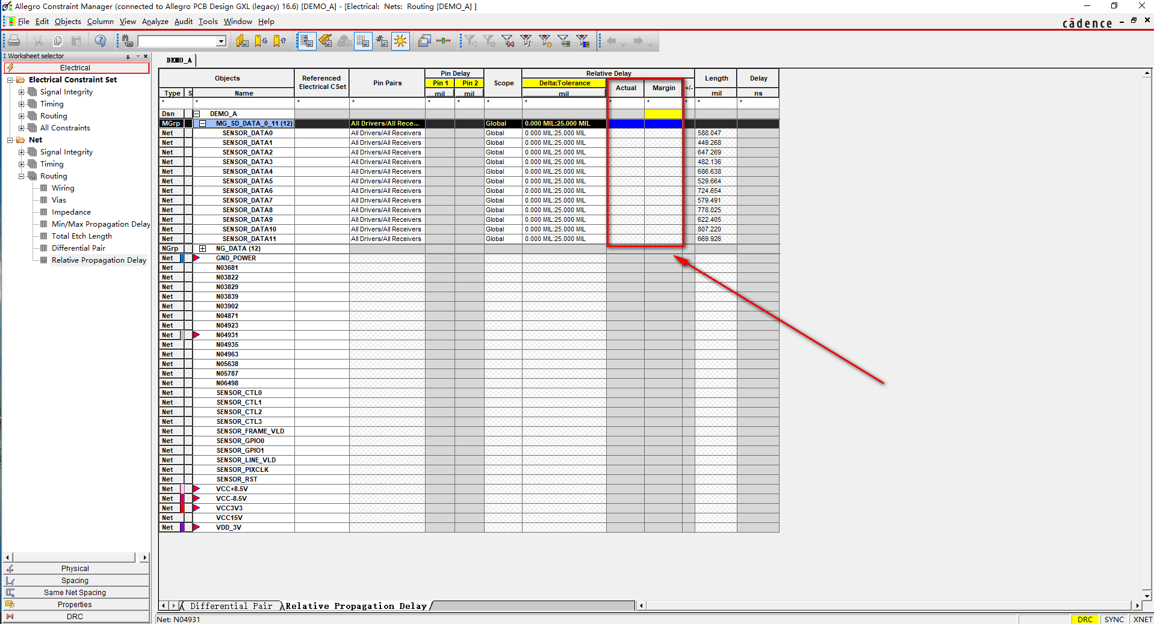Image resolution: width=1154 pixels, height=624 pixels.
Task: Click the filter funnel with red X
Action: pyautogui.click(x=508, y=41)
